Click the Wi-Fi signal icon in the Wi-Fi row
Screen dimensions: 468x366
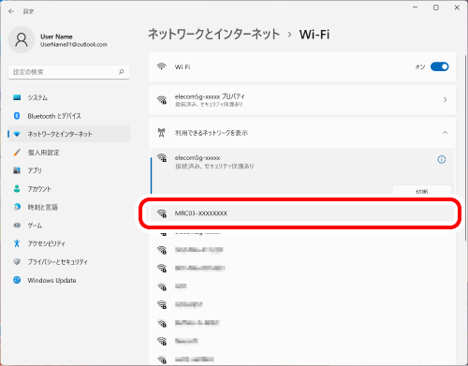click(x=161, y=66)
